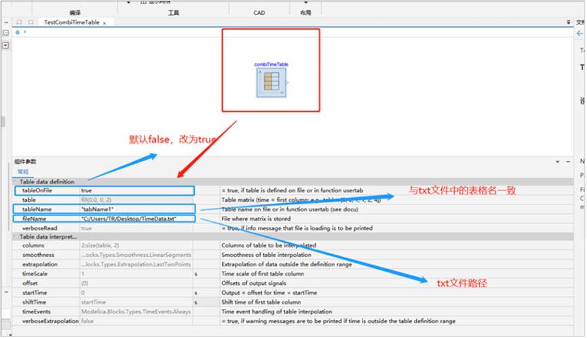Edit the shiftTime value field showing startTime
This screenshot has width=587, height=338.
(x=136, y=302)
